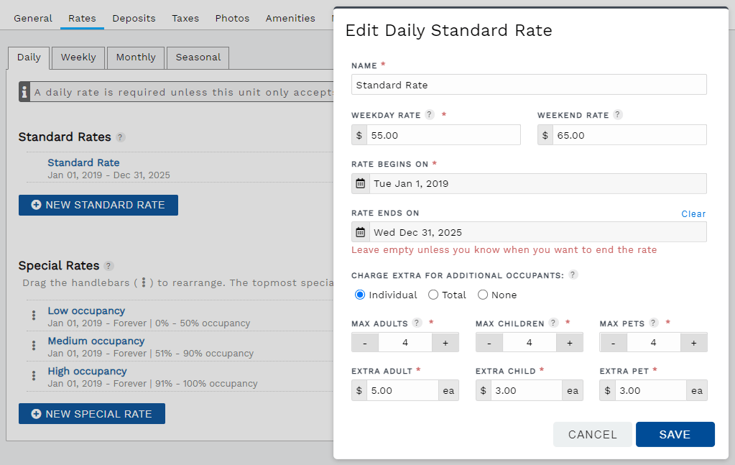735x465 pixels.
Task: Click the drag handlebar beside Low occupancy
Action: [34, 316]
